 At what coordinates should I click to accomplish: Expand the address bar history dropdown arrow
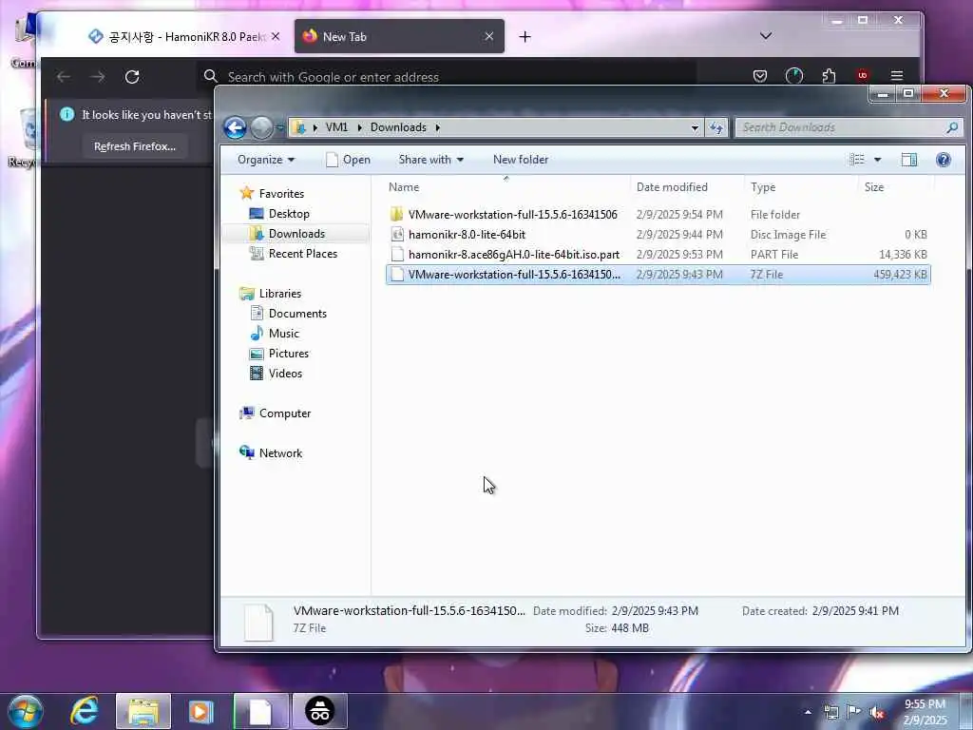tap(695, 127)
